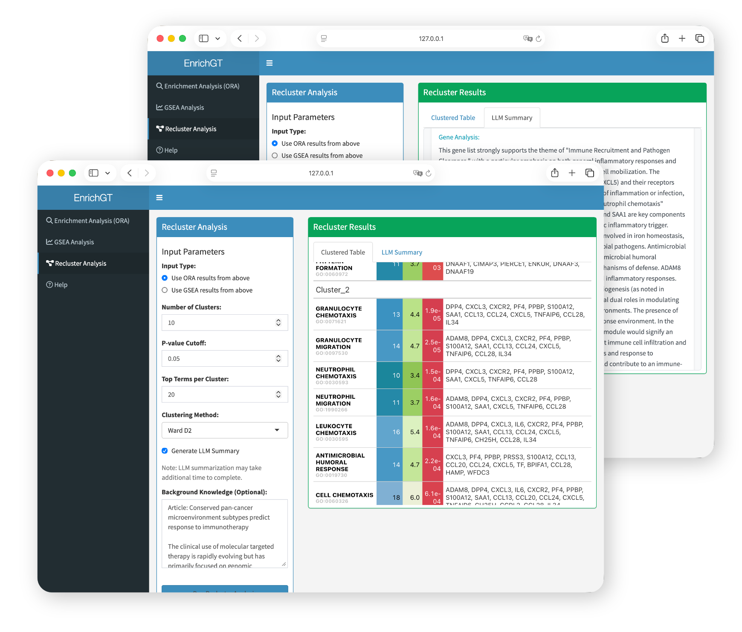Open the Clustering Method dropdown showing Ward D2
The width and height of the screenshot is (742, 632).
click(x=224, y=430)
